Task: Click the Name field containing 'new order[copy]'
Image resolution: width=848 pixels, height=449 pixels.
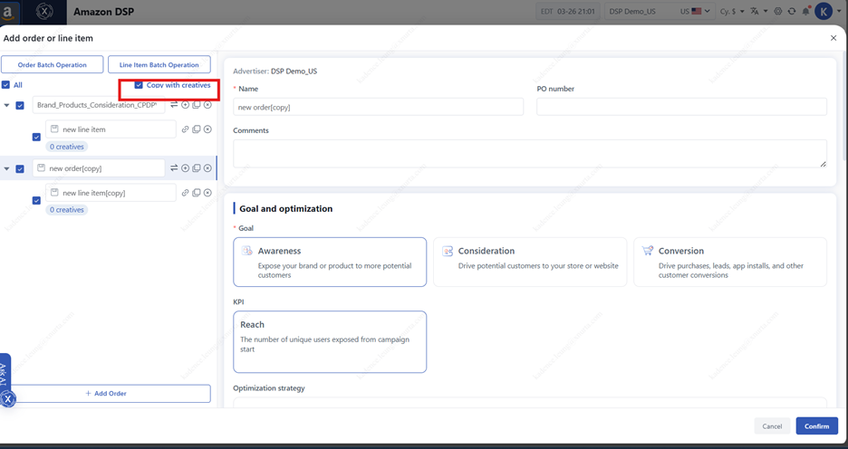Action: [378, 107]
